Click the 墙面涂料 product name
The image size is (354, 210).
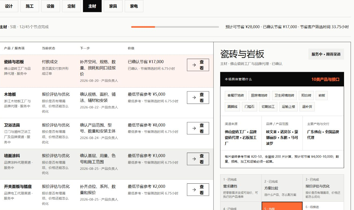point(12,156)
